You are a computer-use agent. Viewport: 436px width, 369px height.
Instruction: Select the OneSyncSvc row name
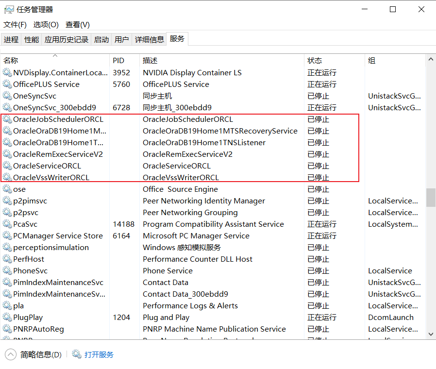pyautogui.click(x=35, y=96)
